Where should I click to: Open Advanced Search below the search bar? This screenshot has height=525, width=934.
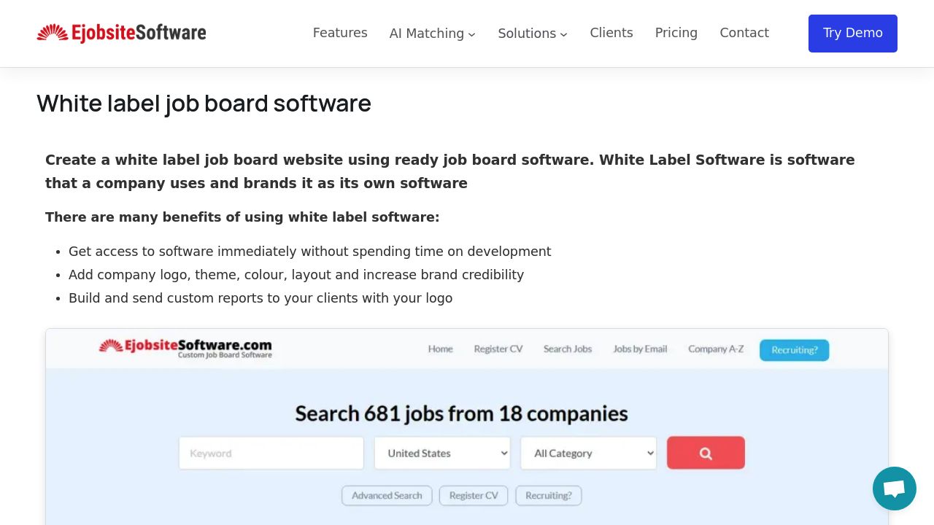pos(387,495)
